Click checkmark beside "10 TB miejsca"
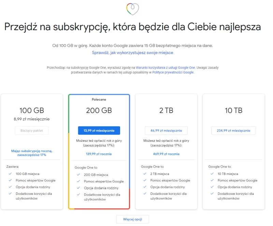This screenshot has height=226, width=273. 211,174
